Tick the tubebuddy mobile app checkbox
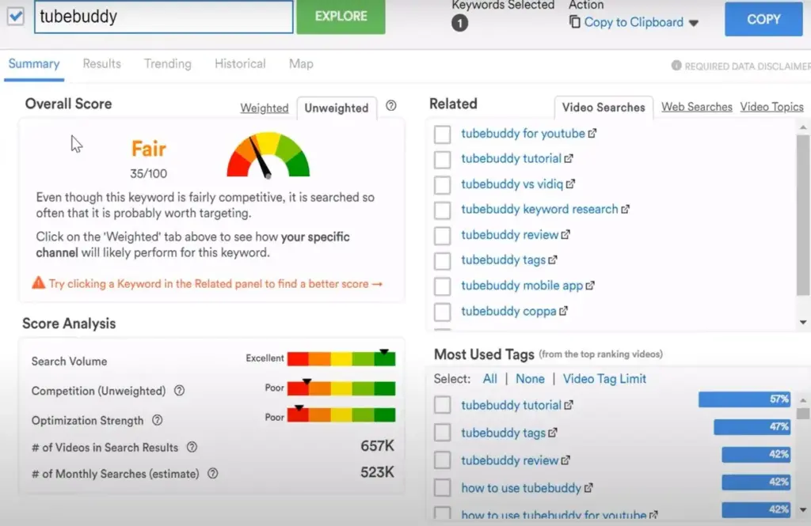Image resolution: width=811 pixels, height=526 pixels. (442, 286)
